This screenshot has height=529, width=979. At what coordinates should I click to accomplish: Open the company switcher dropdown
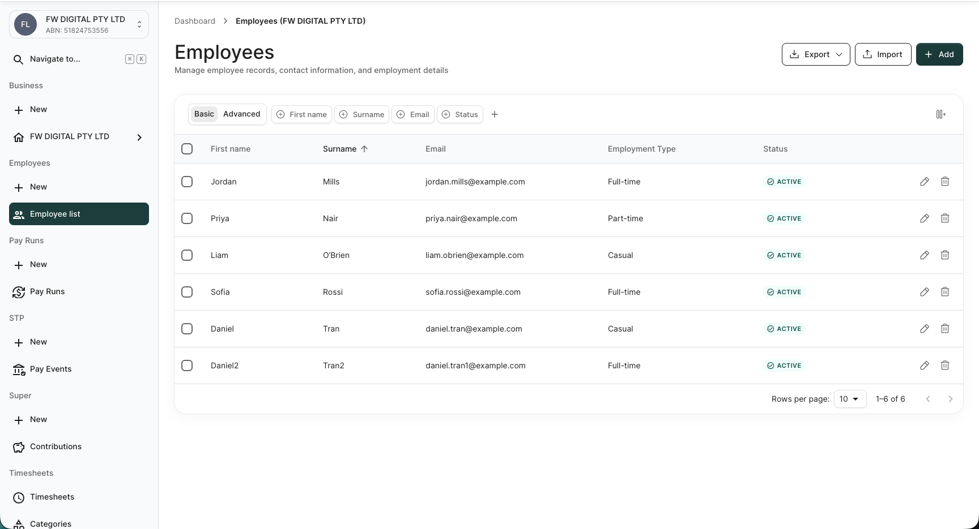tap(79, 24)
